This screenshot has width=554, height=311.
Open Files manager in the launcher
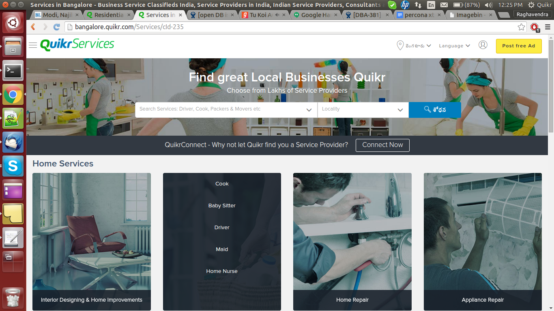coord(13,47)
